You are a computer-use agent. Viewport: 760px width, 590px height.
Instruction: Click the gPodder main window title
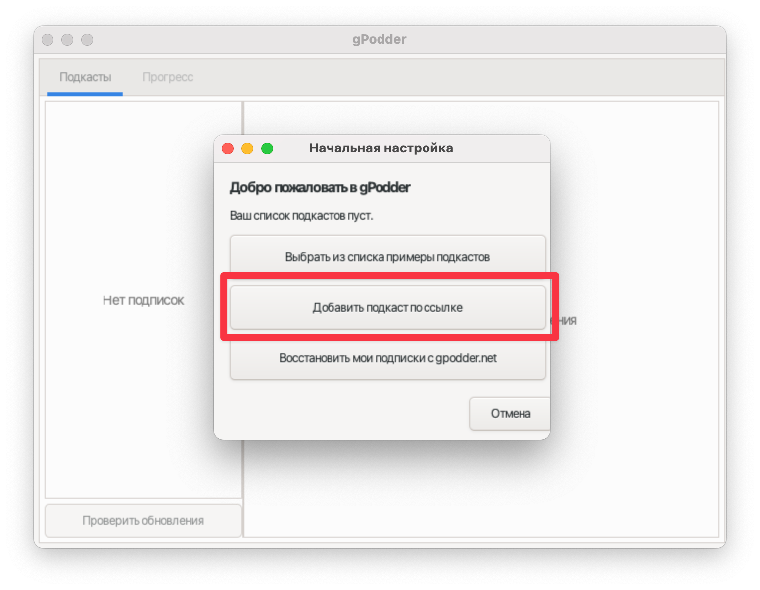tap(380, 39)
